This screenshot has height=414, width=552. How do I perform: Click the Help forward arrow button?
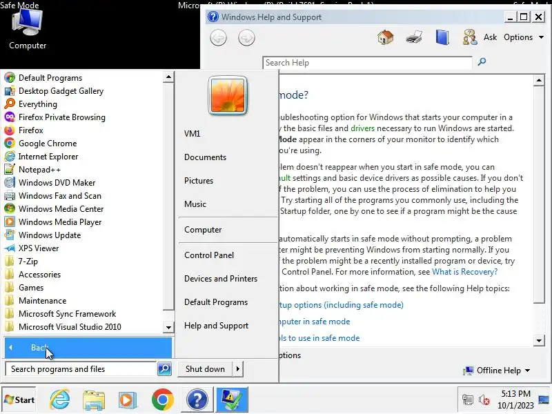246,38
